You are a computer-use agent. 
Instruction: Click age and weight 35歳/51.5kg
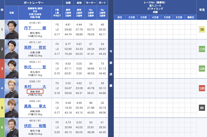tap(35, 75)
